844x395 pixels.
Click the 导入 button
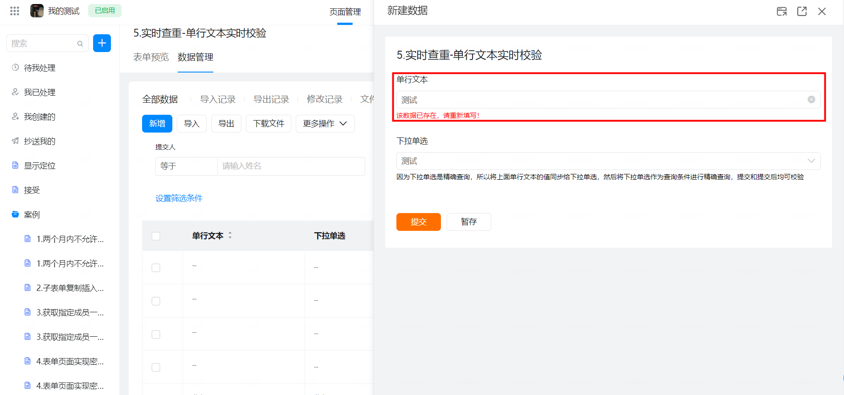pyautogui.click(x=192, y=124)
